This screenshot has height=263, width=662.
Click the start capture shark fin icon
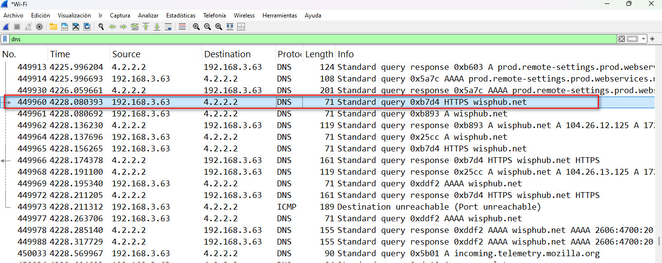(x=6, y=27)
